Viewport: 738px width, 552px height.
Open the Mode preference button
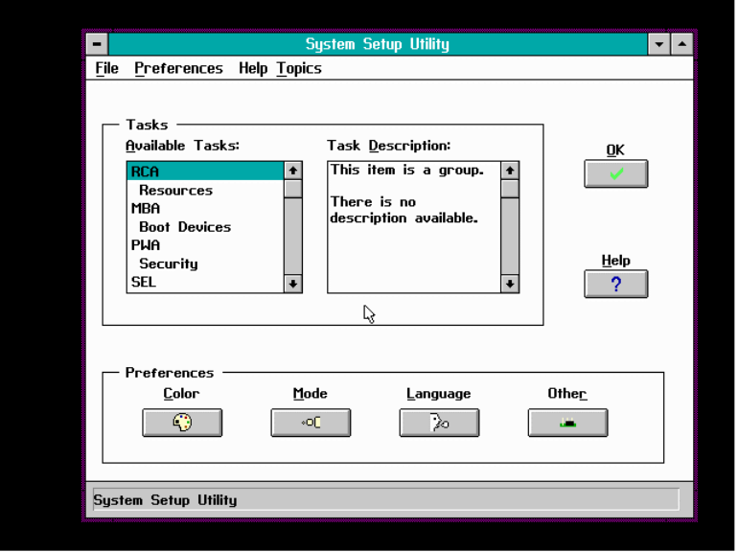(x=311, y=423)
